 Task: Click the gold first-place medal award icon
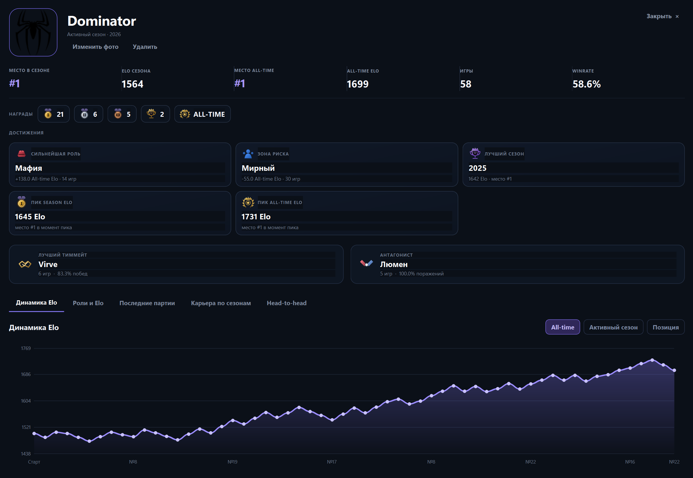[48, 114]
